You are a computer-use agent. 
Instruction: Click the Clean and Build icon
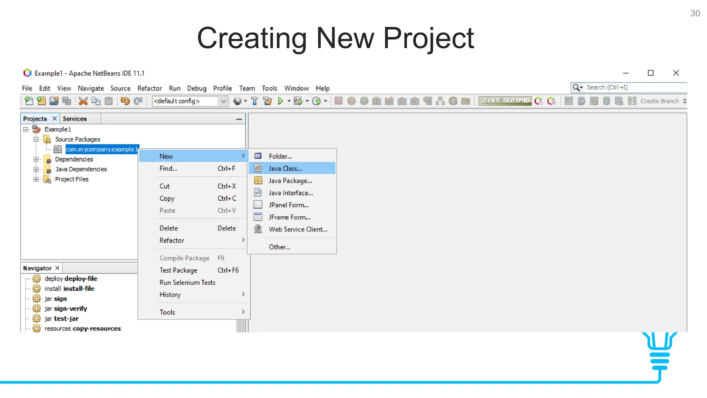coord(267,101)
